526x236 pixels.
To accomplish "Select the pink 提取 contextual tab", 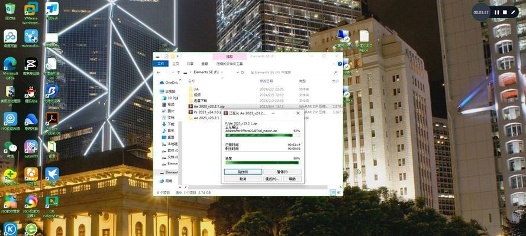I will tap(230, 57).
